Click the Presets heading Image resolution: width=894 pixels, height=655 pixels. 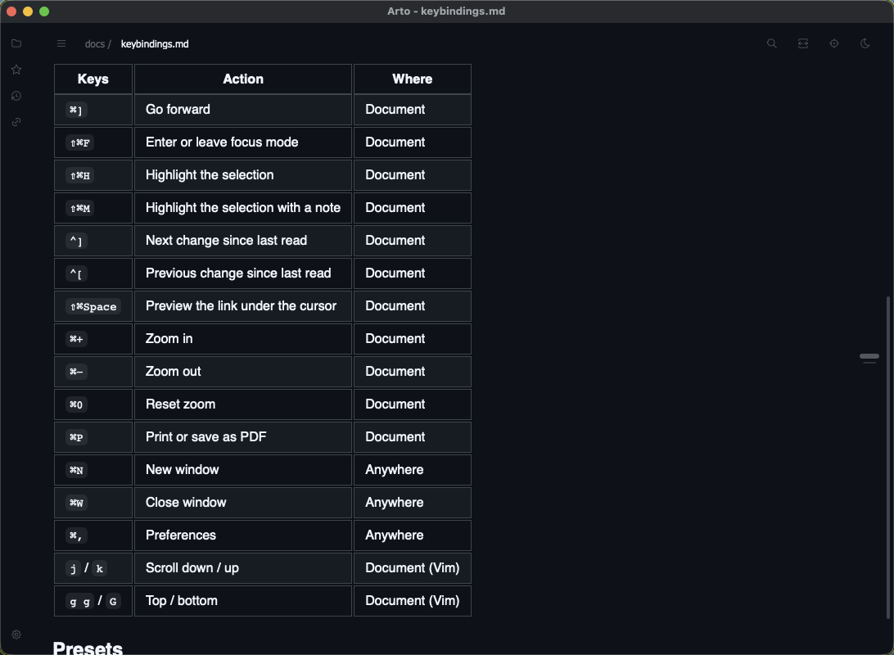(88, 648)
